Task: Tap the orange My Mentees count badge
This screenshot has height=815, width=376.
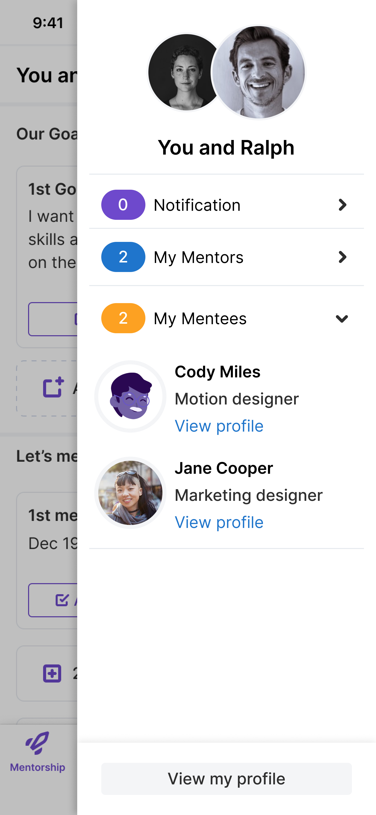Action: [123, 318]
